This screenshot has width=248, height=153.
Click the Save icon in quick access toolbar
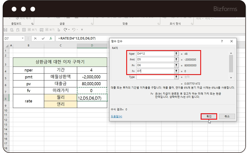pos(6,30)
